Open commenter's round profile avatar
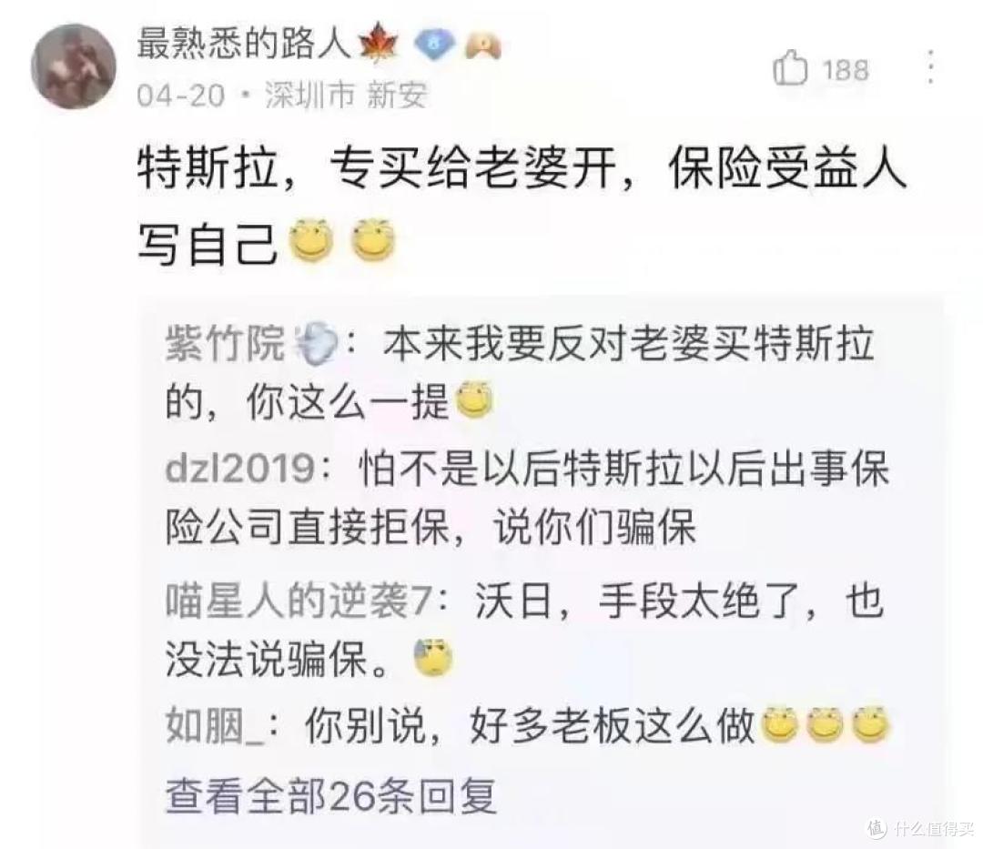 (74, 66)
